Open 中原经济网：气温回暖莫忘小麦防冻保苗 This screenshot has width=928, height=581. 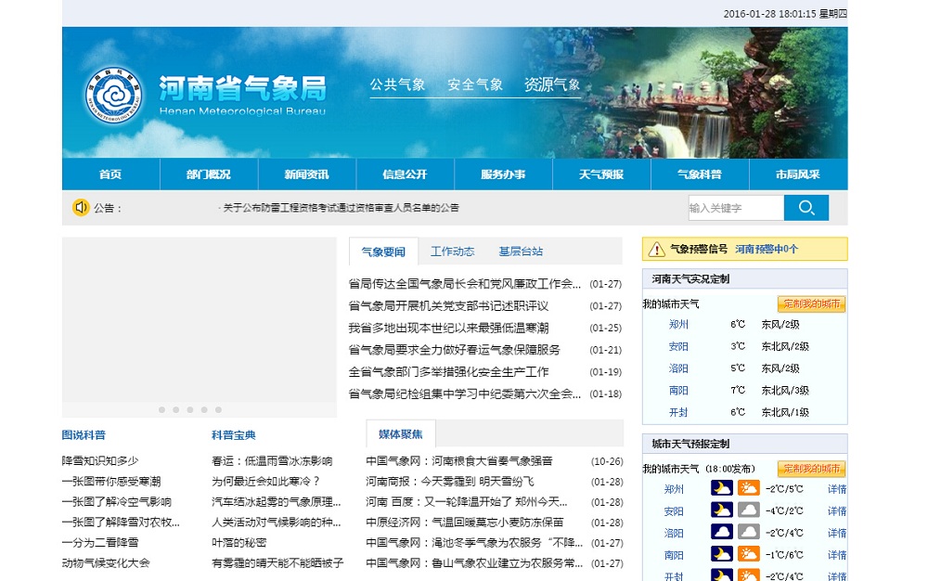point(465,522)
